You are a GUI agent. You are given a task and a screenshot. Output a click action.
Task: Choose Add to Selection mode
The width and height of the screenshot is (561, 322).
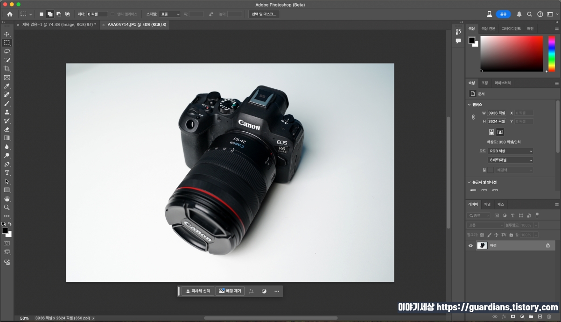50,14
